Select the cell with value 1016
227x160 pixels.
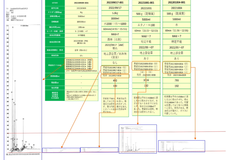click(x=146, y=80)
